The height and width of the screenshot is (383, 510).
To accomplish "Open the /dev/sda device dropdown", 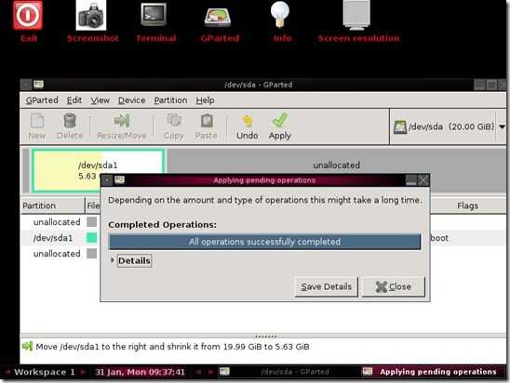I will tap(502, 126).
